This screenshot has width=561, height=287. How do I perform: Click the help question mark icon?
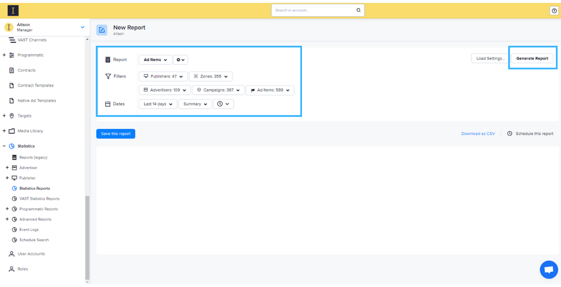[554, 11]
